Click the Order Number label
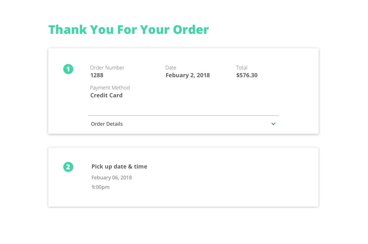 coord(107,68)
